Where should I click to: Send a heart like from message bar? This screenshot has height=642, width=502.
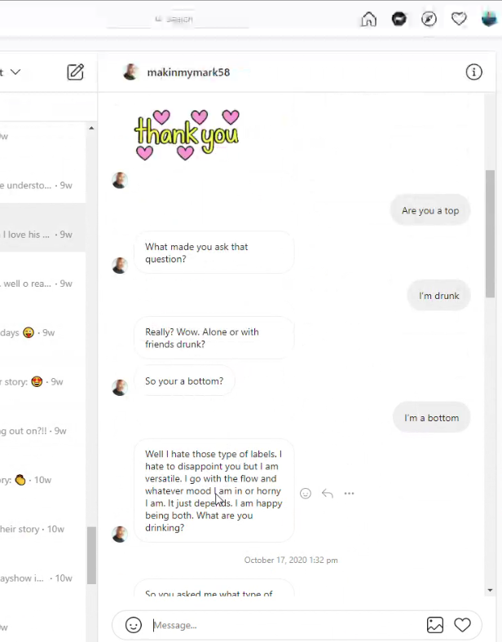tap(462, 625)
